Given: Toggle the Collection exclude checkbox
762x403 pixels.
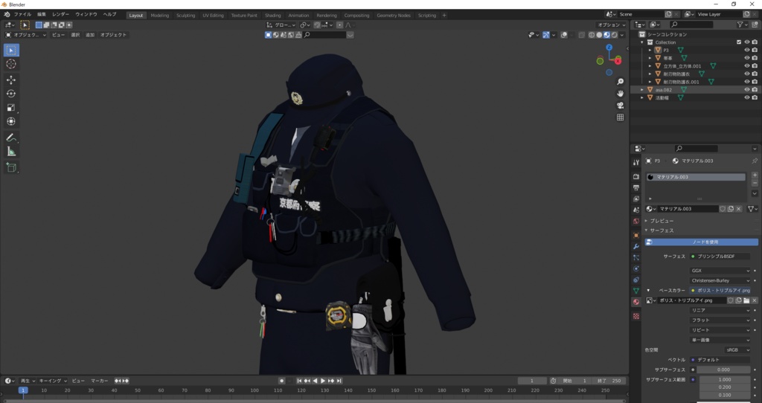Looking at the screenshot, I should tap(739, 42).
